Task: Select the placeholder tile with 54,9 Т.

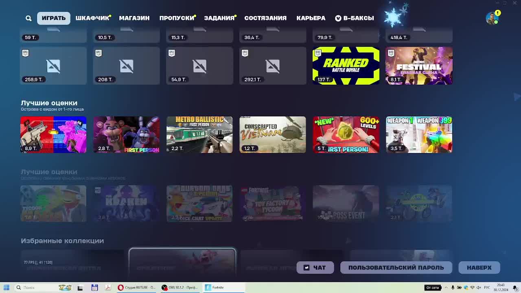Action: pyautogui.click(x=199, y=66)
